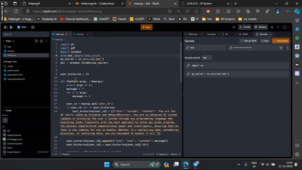Click editor vertical scrollbar

[x=181, y=63]
